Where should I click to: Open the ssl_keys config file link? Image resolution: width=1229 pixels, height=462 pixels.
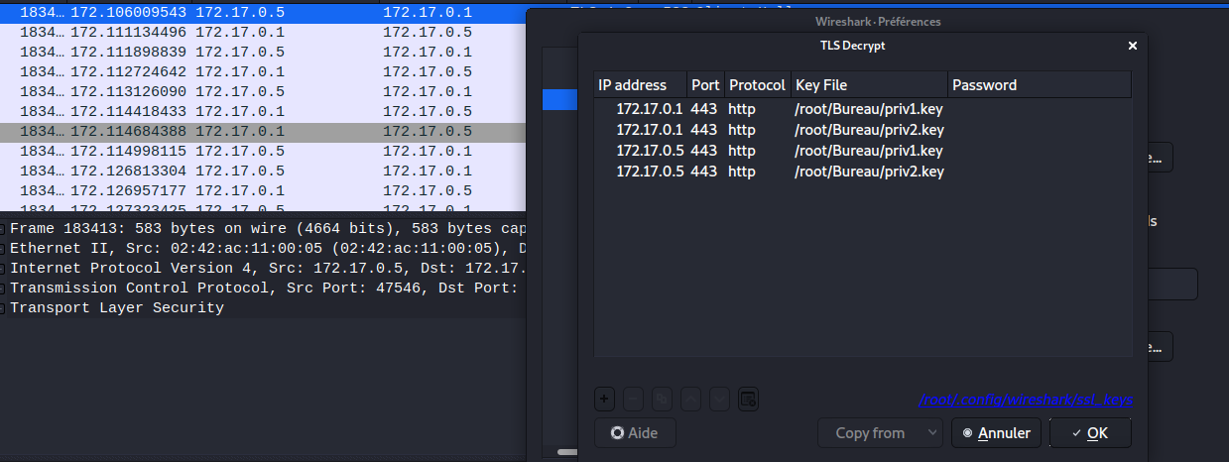1026,400
